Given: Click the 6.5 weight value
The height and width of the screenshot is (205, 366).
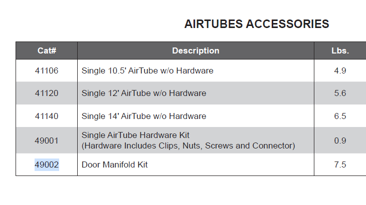Looking at the screenshot, I should pyautogui.click(x=340, y=116).
